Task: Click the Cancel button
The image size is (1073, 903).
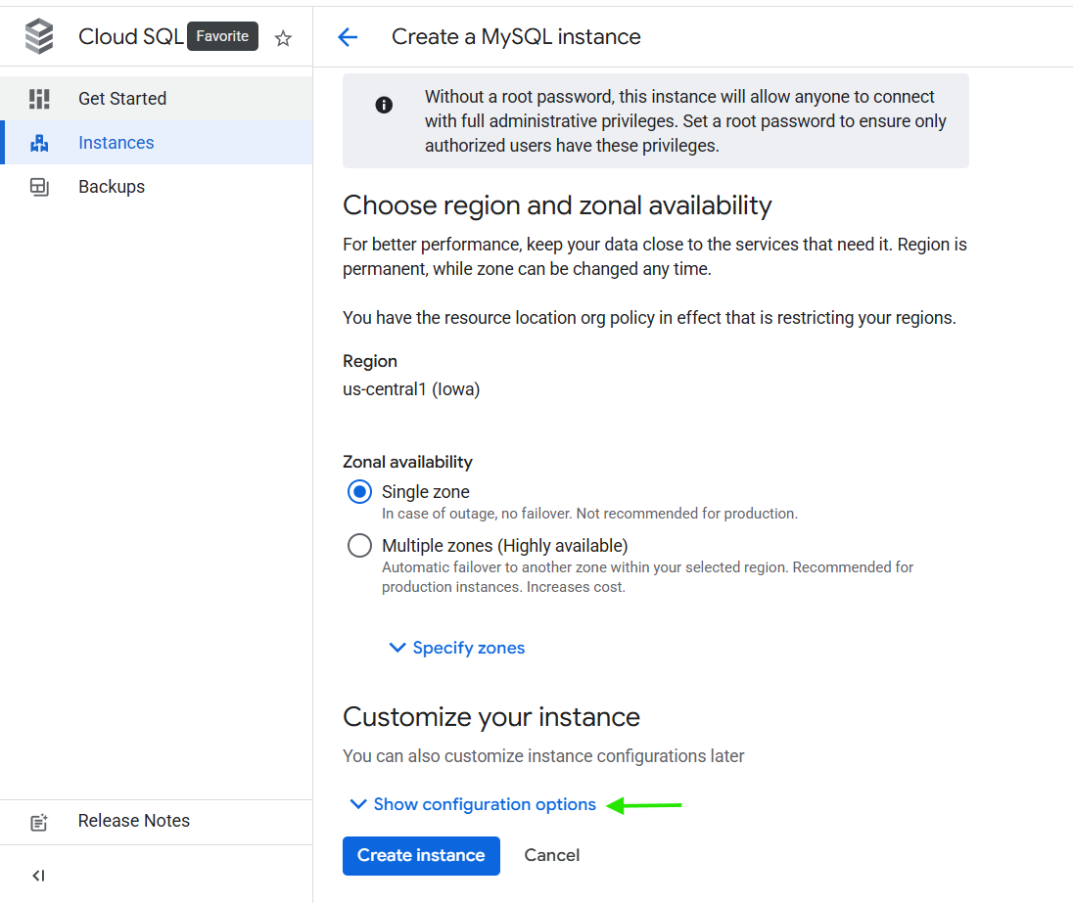Action: point(551,855)
